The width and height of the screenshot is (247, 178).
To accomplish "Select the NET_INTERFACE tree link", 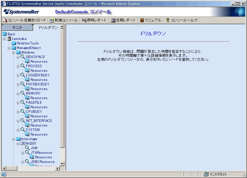I will [x=39, y=121].
